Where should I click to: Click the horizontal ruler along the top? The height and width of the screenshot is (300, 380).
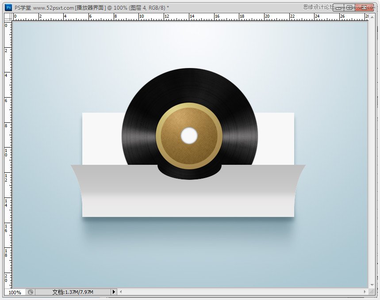(190, 17)
